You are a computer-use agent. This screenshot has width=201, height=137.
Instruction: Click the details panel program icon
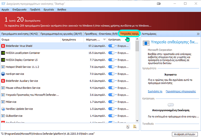(146, 43)
